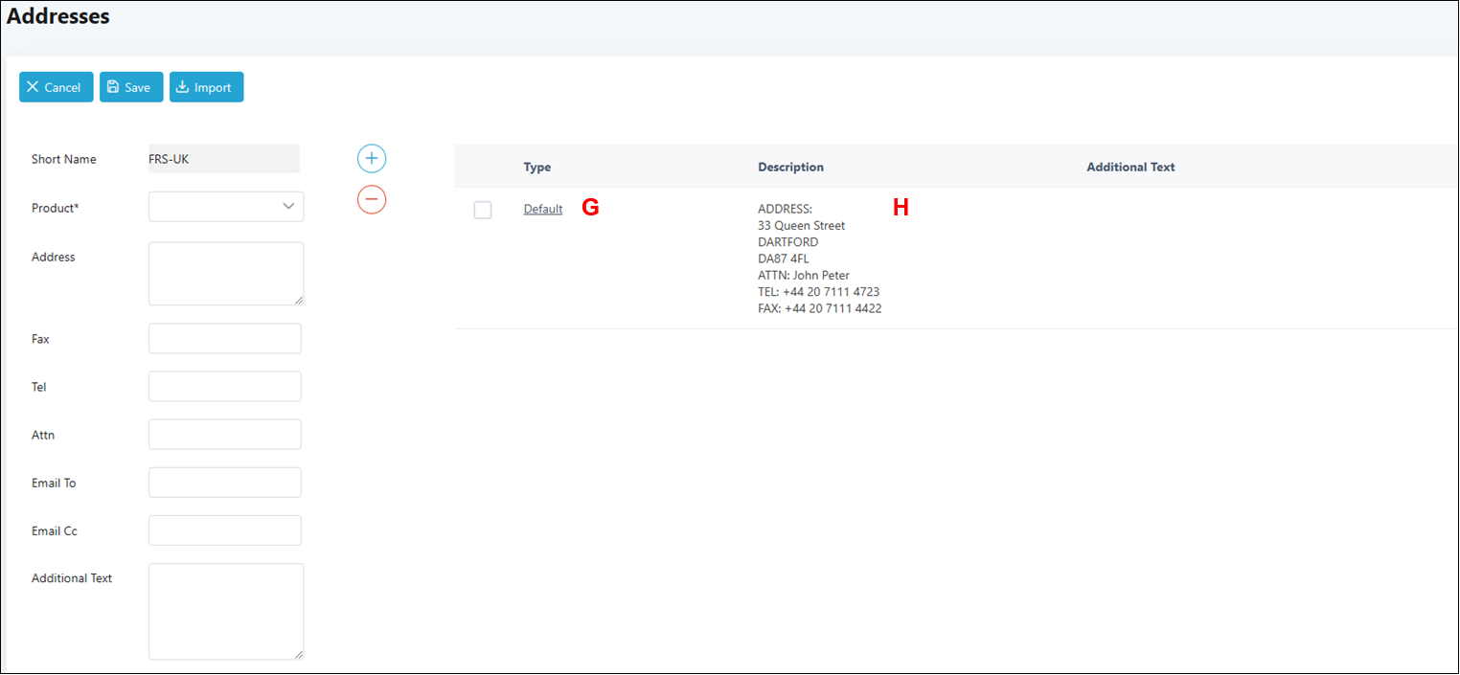Save the address changes
Image resolution: width=1460 pixels, height=675 pixels.
(x=131, y=87)
